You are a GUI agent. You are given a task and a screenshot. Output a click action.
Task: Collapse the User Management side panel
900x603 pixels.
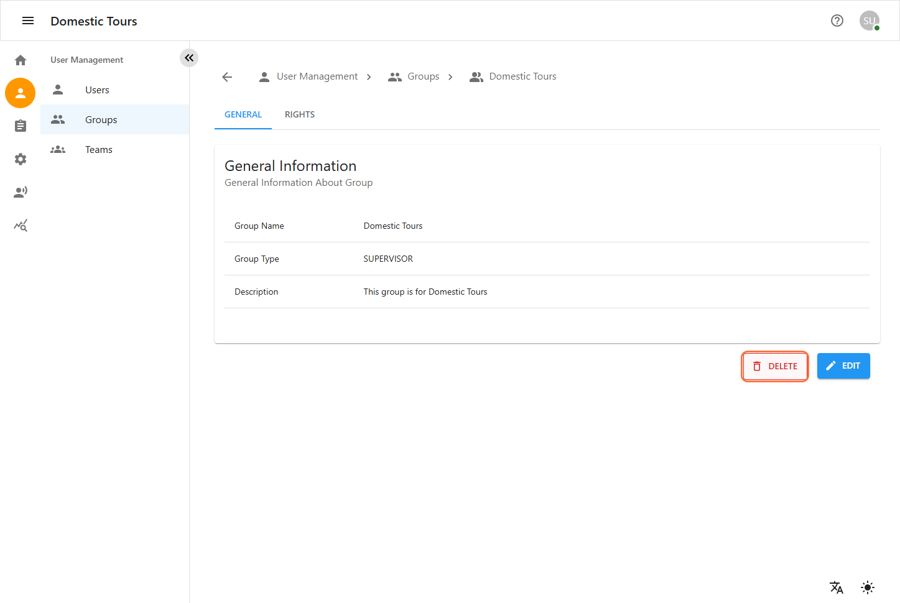point(189,58)
